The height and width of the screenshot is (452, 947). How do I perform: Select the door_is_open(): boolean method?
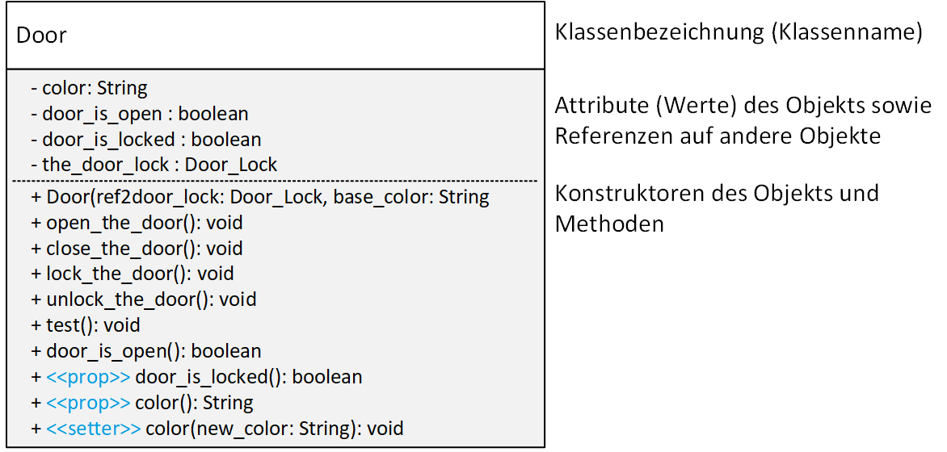[x=145, y=350]
